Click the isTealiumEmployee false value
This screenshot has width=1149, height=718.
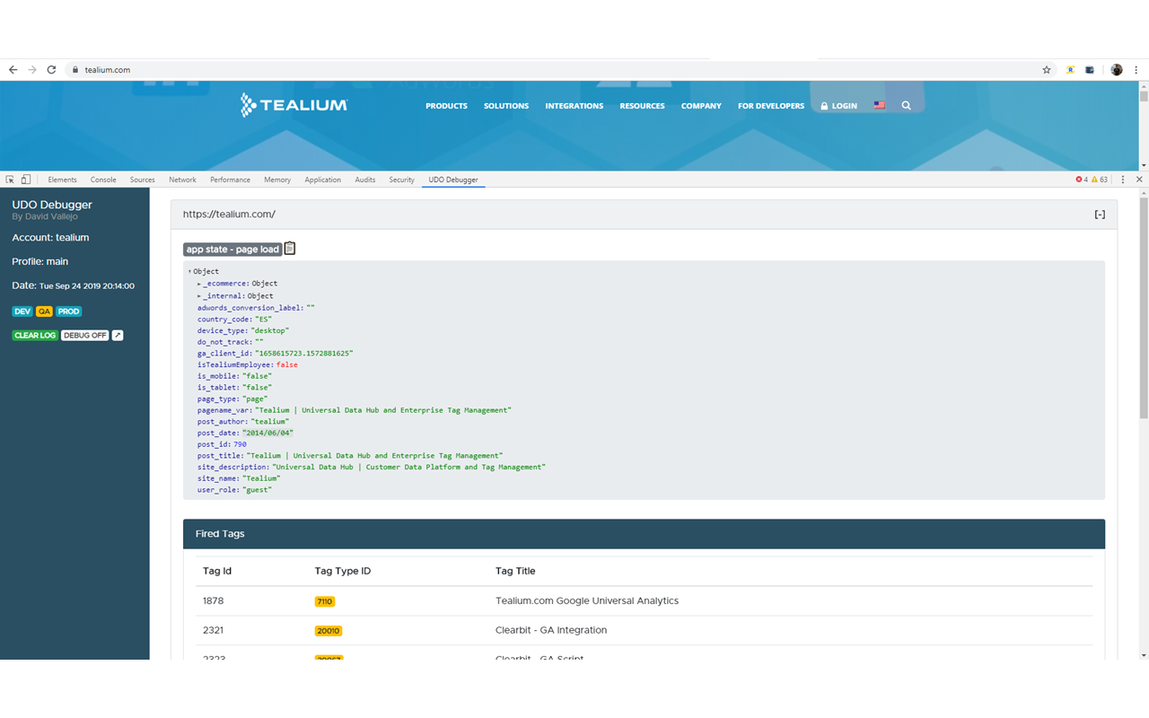[x=287, y=365]
